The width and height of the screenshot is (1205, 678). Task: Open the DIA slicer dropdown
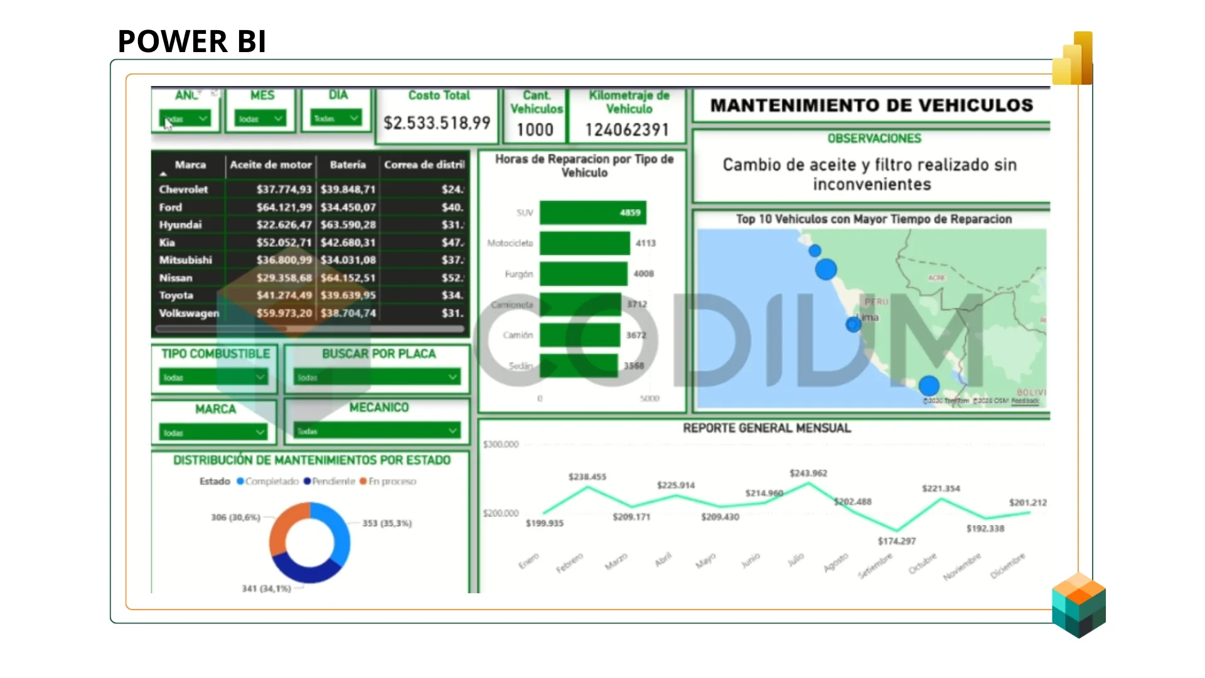click(336, 118)
